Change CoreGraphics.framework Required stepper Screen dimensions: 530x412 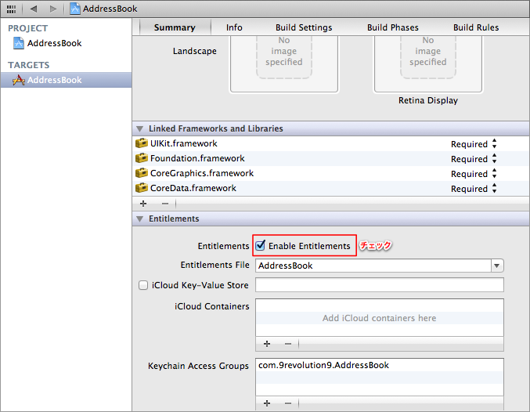click(x=494, y=174)
